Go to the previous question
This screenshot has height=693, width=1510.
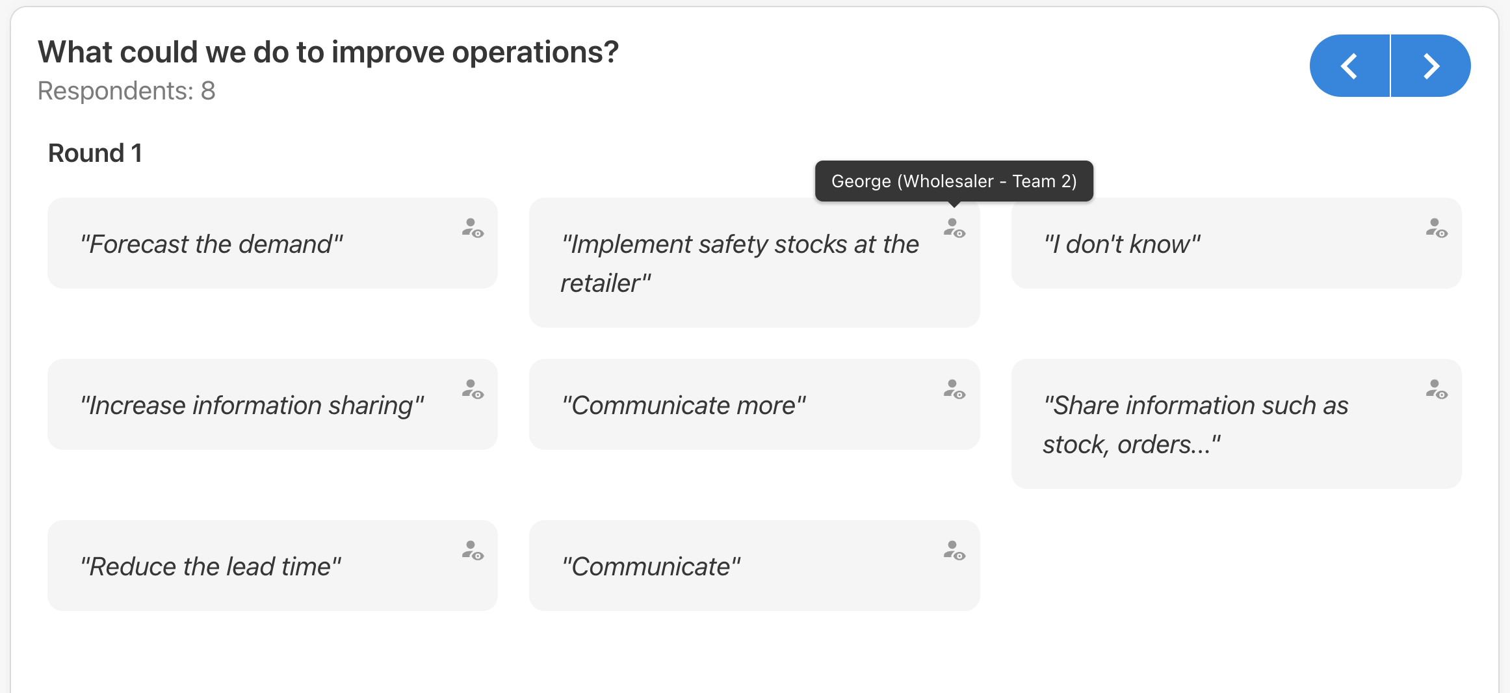coord(1349,66)
